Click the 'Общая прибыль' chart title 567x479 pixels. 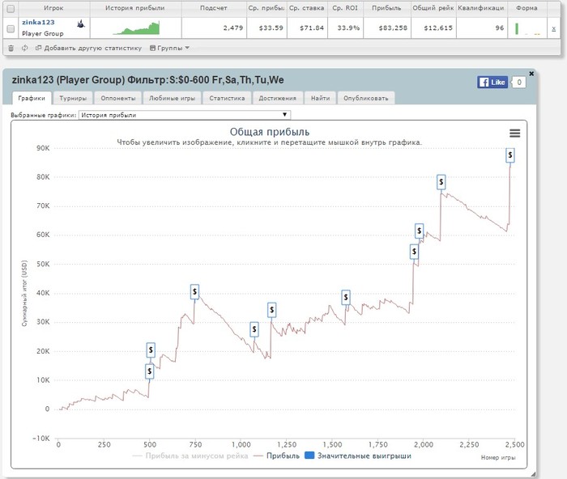coord(270,132)
